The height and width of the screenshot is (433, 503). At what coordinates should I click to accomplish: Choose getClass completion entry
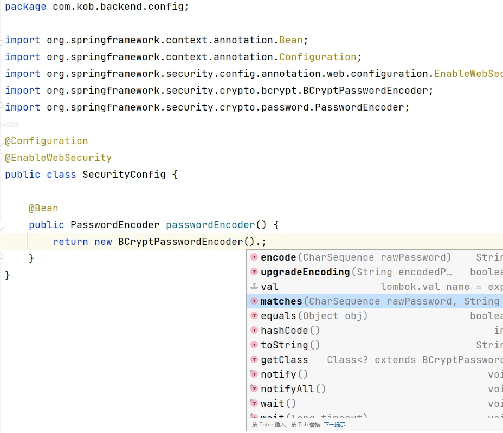click(x=375, y=360)
